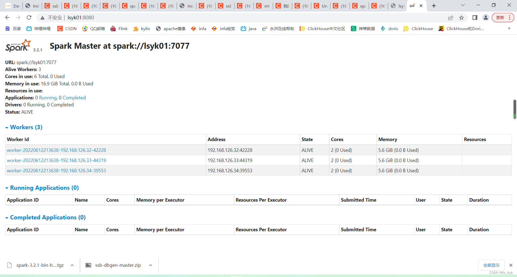The height and width of the screenshot is (277, 517).
Task: Open the Running applications link
Action: [x=48, y=98]
